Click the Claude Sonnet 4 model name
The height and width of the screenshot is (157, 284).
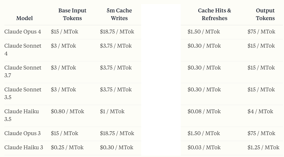point(23,50)
